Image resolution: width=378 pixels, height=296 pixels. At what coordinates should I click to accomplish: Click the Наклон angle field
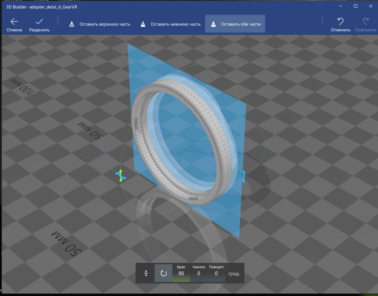pyautogui.click(x=198, y=273)
